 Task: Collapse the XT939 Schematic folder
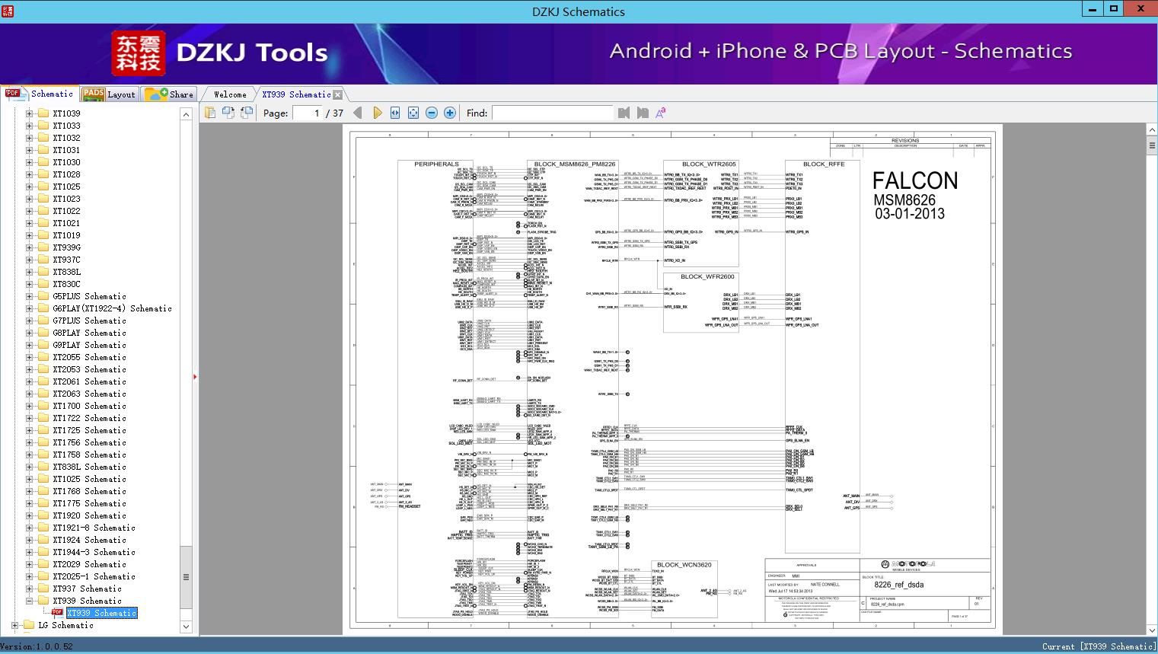30,601
